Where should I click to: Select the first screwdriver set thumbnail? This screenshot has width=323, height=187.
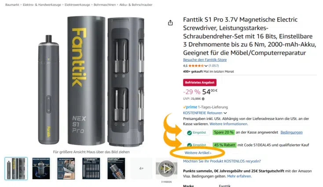click(x=16, y=169)
